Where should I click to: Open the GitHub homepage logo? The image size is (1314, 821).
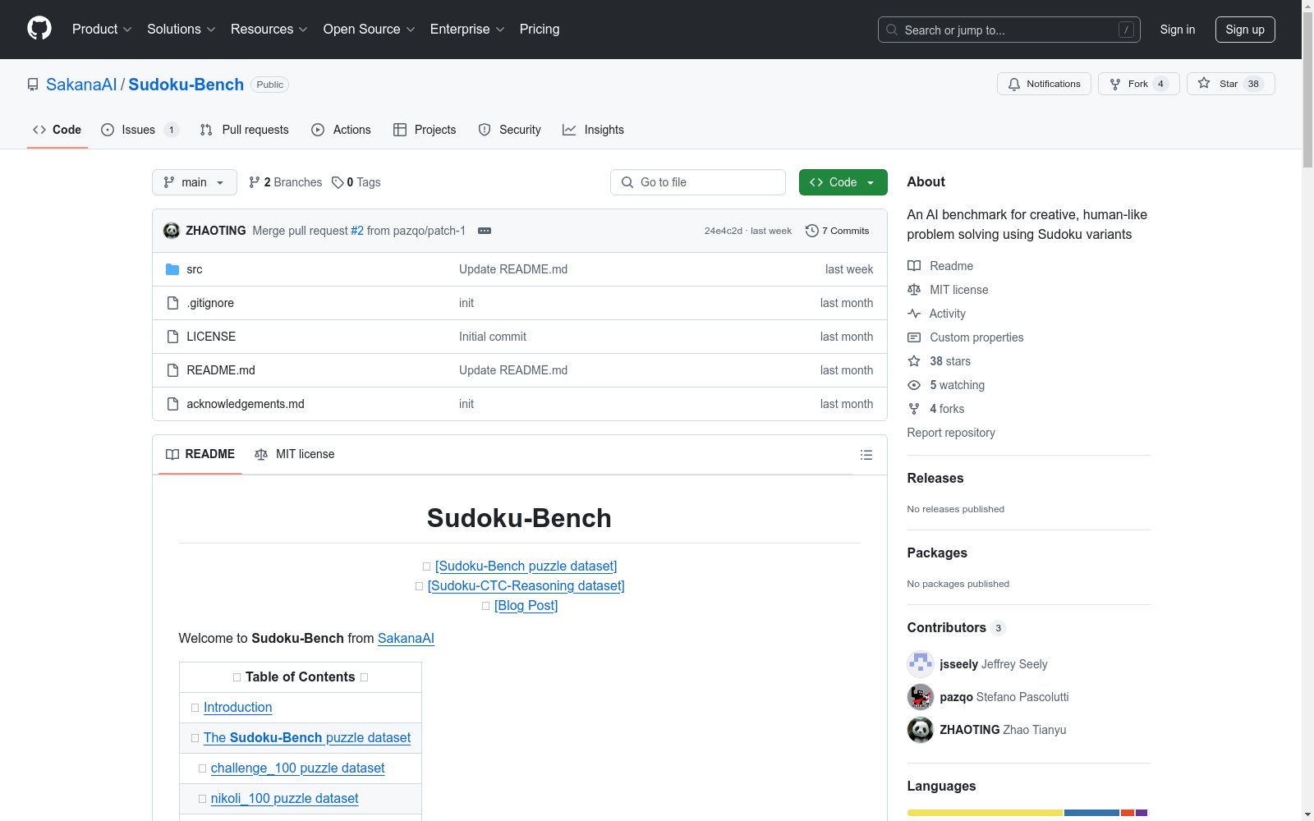(39, 29)
